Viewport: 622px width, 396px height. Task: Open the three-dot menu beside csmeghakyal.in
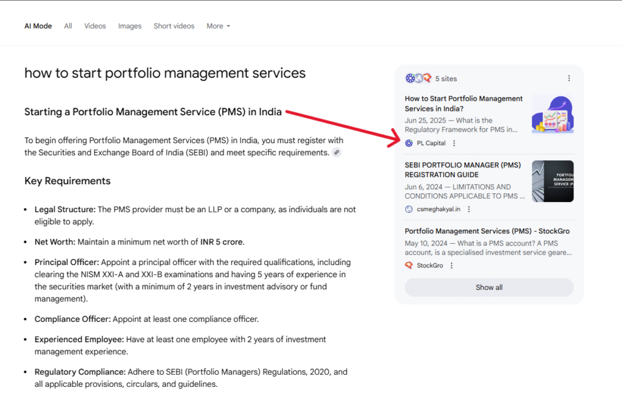click(469, 209)
